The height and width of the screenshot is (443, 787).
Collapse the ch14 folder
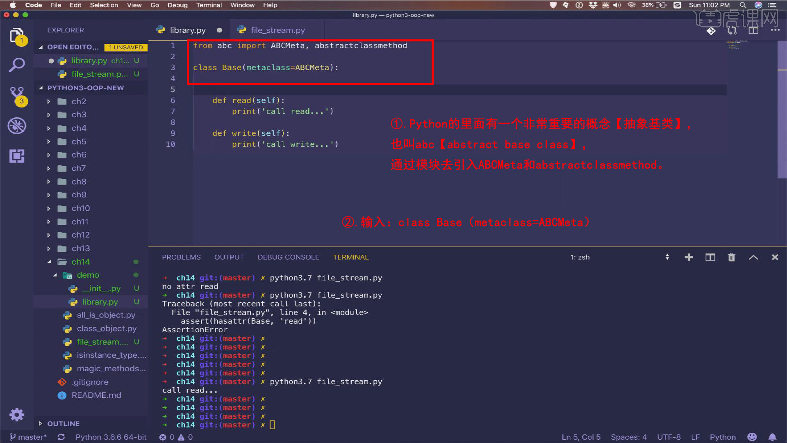pos(49,262)
